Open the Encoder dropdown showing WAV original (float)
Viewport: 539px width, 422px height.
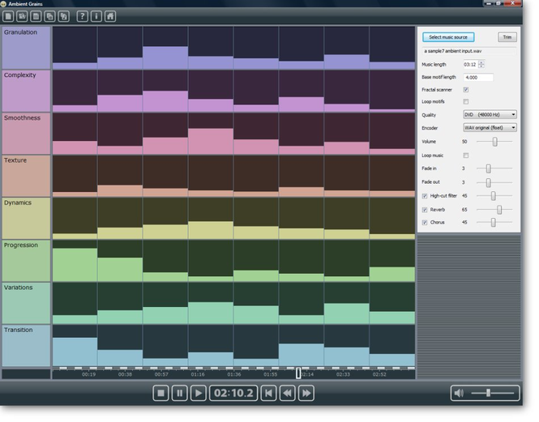tap(490, 127)
